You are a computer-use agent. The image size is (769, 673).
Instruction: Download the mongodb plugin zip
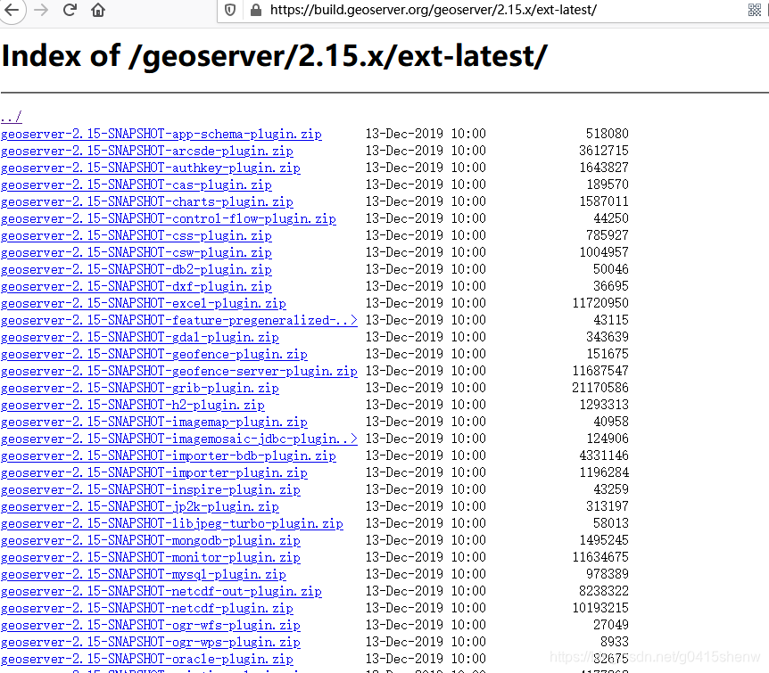pos(150,540)
